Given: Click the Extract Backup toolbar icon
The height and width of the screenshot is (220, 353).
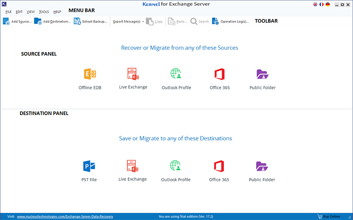Looking at the screenshot, I should [x=77, y=21].
